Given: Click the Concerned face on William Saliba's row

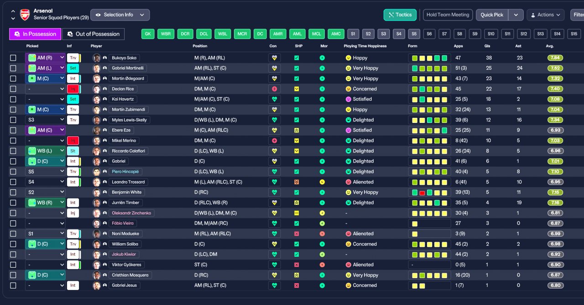Looking at the screenshot, I should (349, 244).
